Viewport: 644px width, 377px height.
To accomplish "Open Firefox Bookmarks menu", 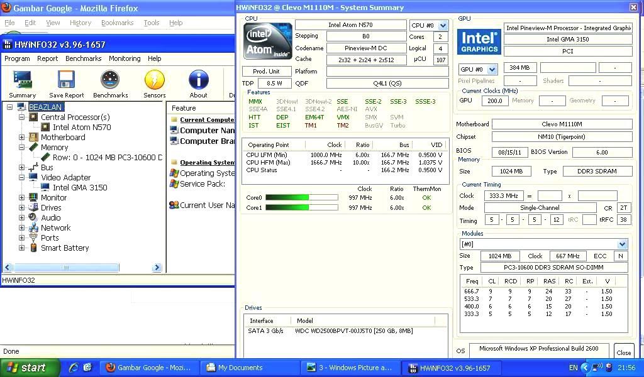I will [117, 23].
